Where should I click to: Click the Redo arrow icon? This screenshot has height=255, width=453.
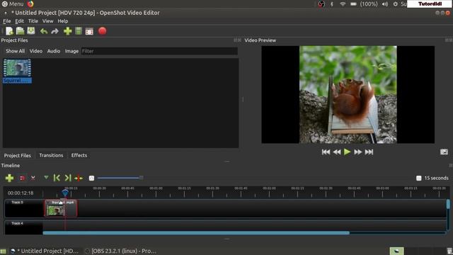tap(55, 31)
